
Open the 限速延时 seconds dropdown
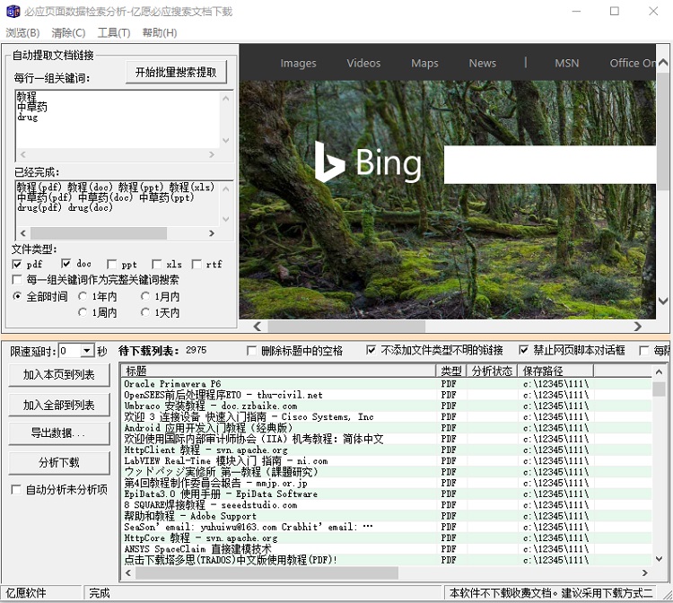coord(87,351)
